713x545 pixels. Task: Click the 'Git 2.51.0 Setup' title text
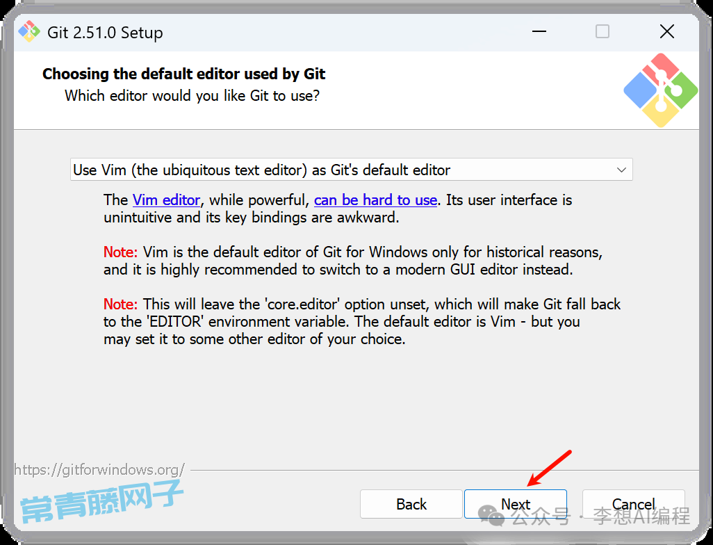105,33
